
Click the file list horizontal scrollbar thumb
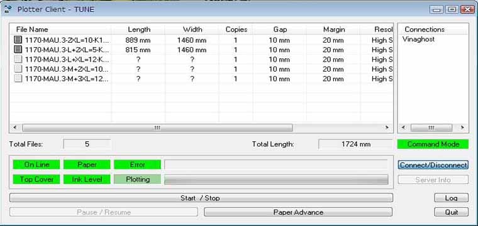(157, 127)
